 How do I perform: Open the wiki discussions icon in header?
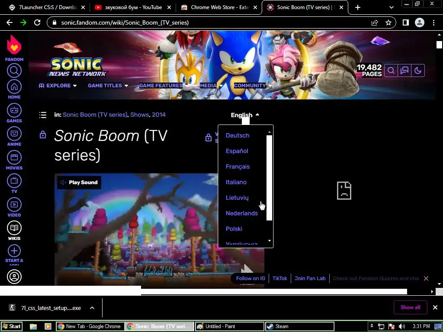pyautogui.click(x=404, y=70)
